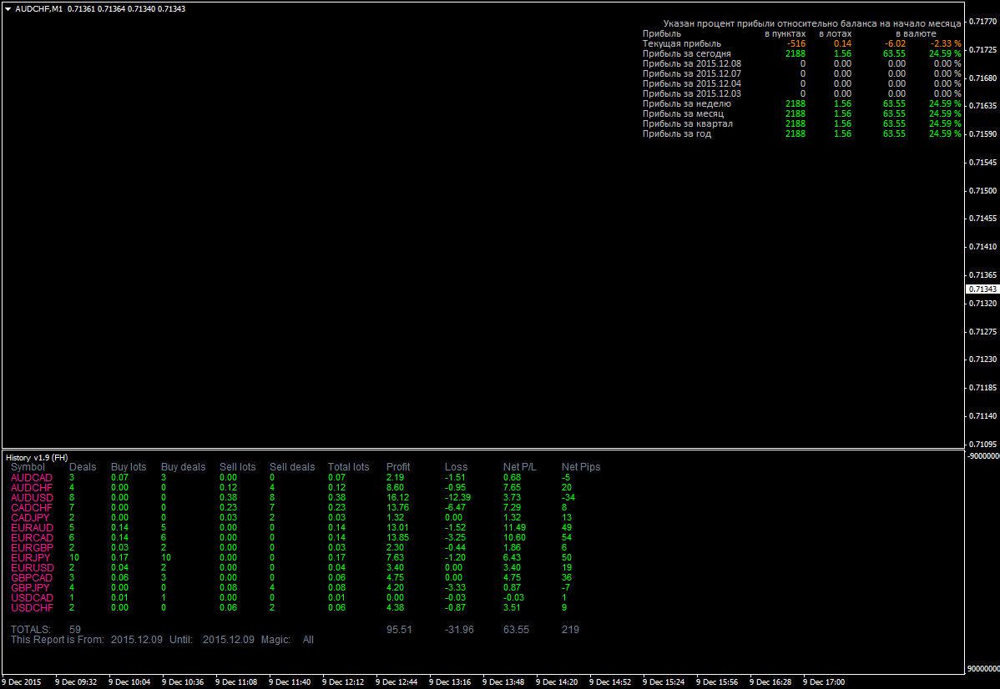Click the 'Прибыль за месяц' row label
This screenshot has width=1000, height=689.
[x=683, y=113]
